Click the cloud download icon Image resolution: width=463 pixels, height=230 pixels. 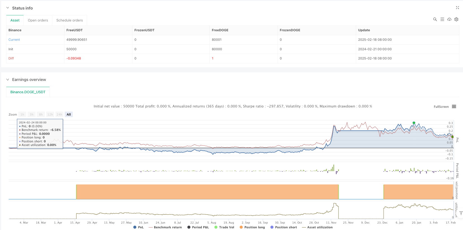[449, 19]
